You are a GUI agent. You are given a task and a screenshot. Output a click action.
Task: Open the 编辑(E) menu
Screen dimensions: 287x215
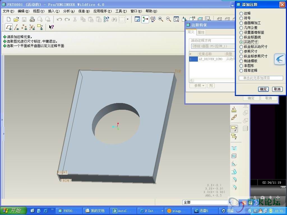[x=24, y=11]
